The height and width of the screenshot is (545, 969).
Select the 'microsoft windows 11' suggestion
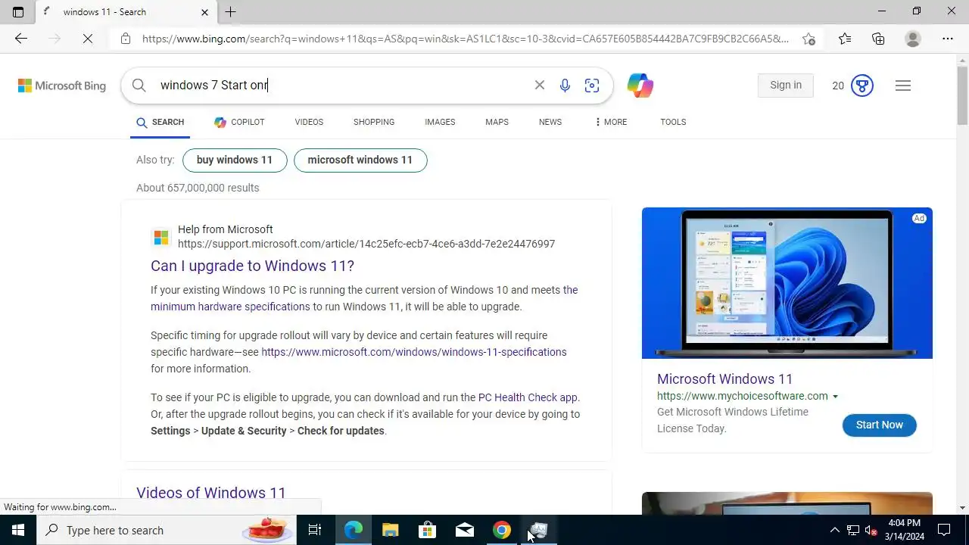tap(360, 160)
